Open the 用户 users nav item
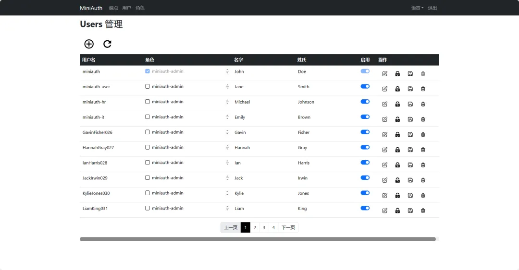 click(126, 8)
